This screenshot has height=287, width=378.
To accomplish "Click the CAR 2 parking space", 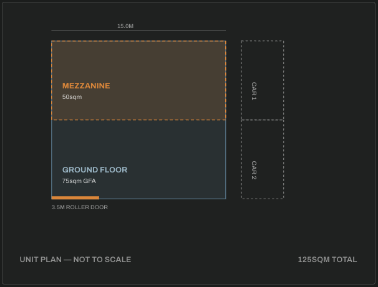I will pos(262,159).
